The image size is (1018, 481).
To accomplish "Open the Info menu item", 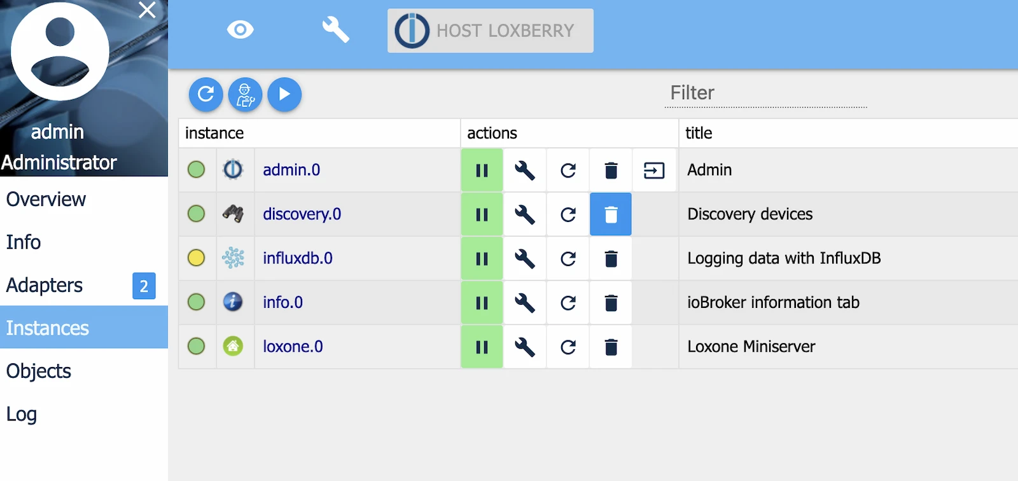I will point(84,242).
